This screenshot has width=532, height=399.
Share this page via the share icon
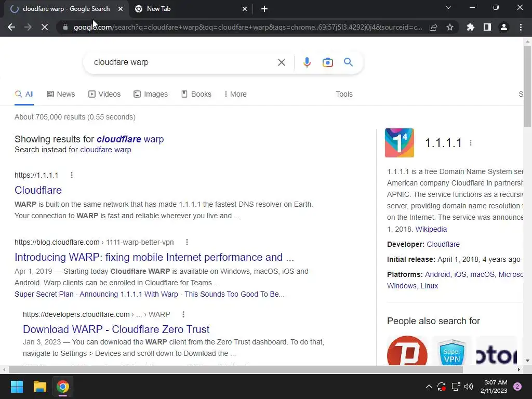tap(433, 27)
